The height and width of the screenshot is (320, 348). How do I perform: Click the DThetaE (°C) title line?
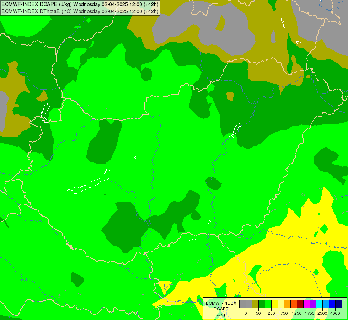tap(80, 11)
